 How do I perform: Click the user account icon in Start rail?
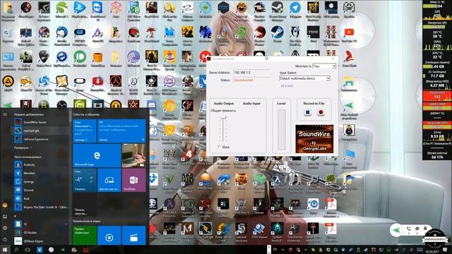coord(5,205)
